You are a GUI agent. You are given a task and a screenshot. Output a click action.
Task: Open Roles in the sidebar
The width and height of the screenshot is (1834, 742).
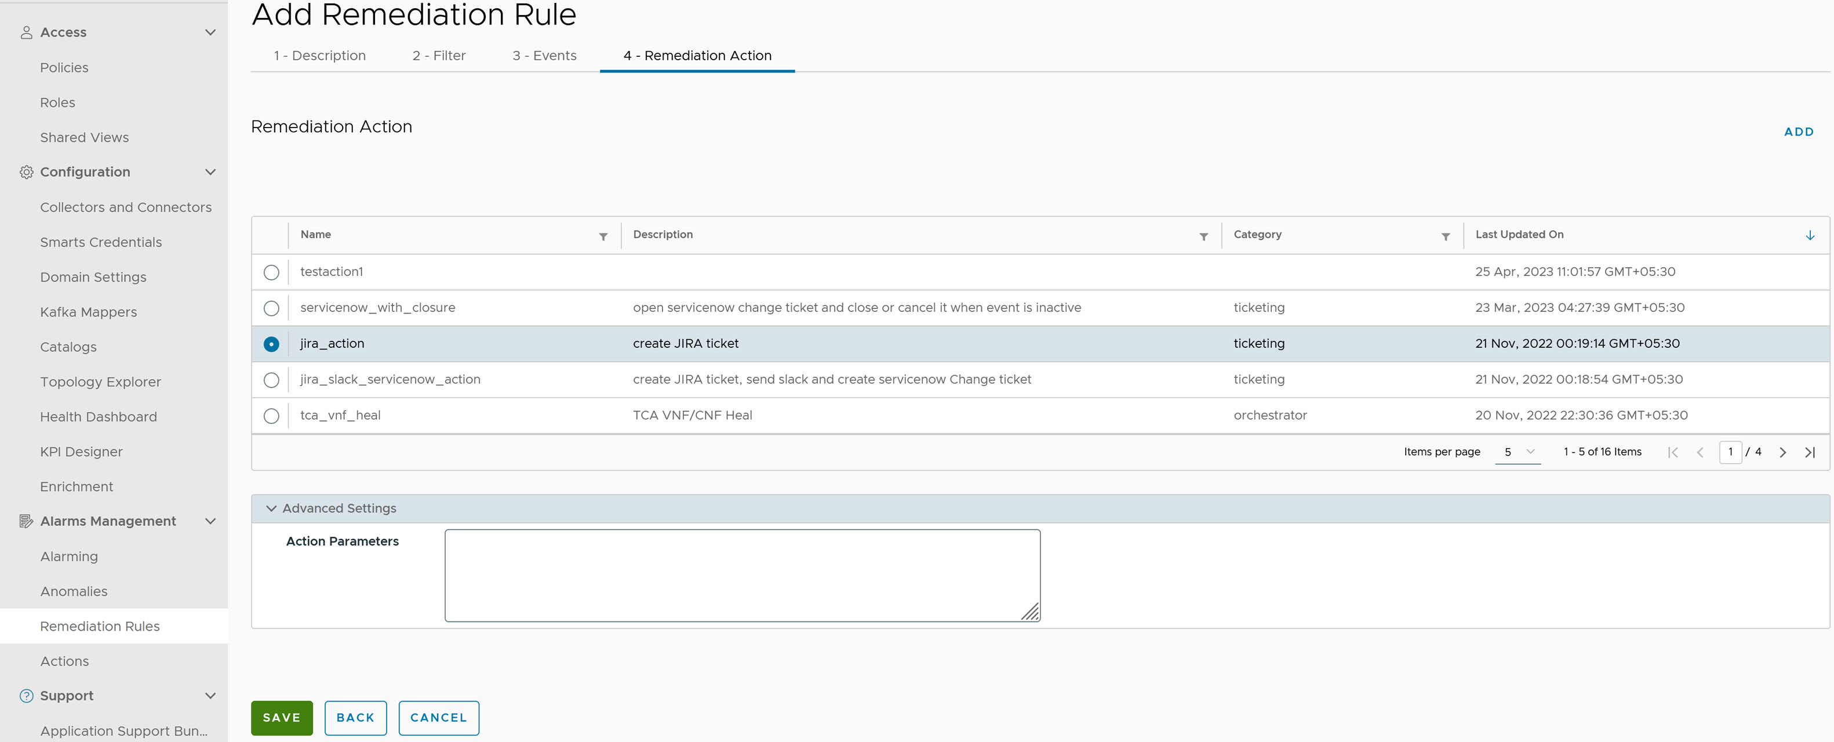coord(57,103)
